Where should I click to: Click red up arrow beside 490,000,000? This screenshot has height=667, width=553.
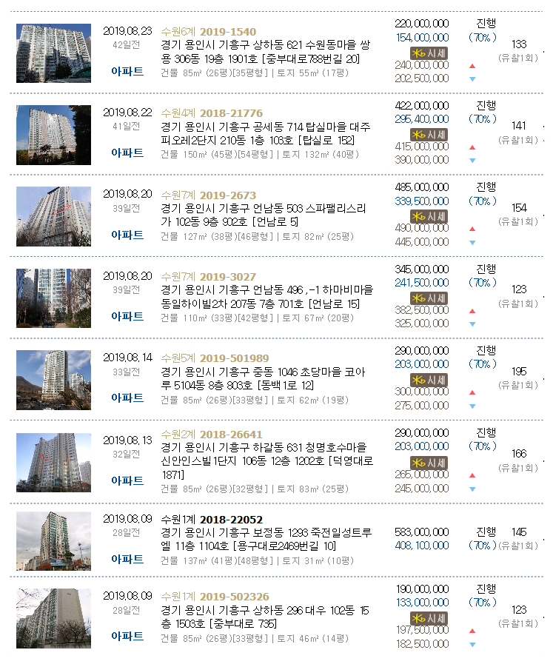point(472,229)
